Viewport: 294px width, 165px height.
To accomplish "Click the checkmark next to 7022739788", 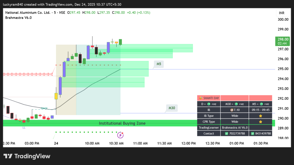I will [227, 133].
